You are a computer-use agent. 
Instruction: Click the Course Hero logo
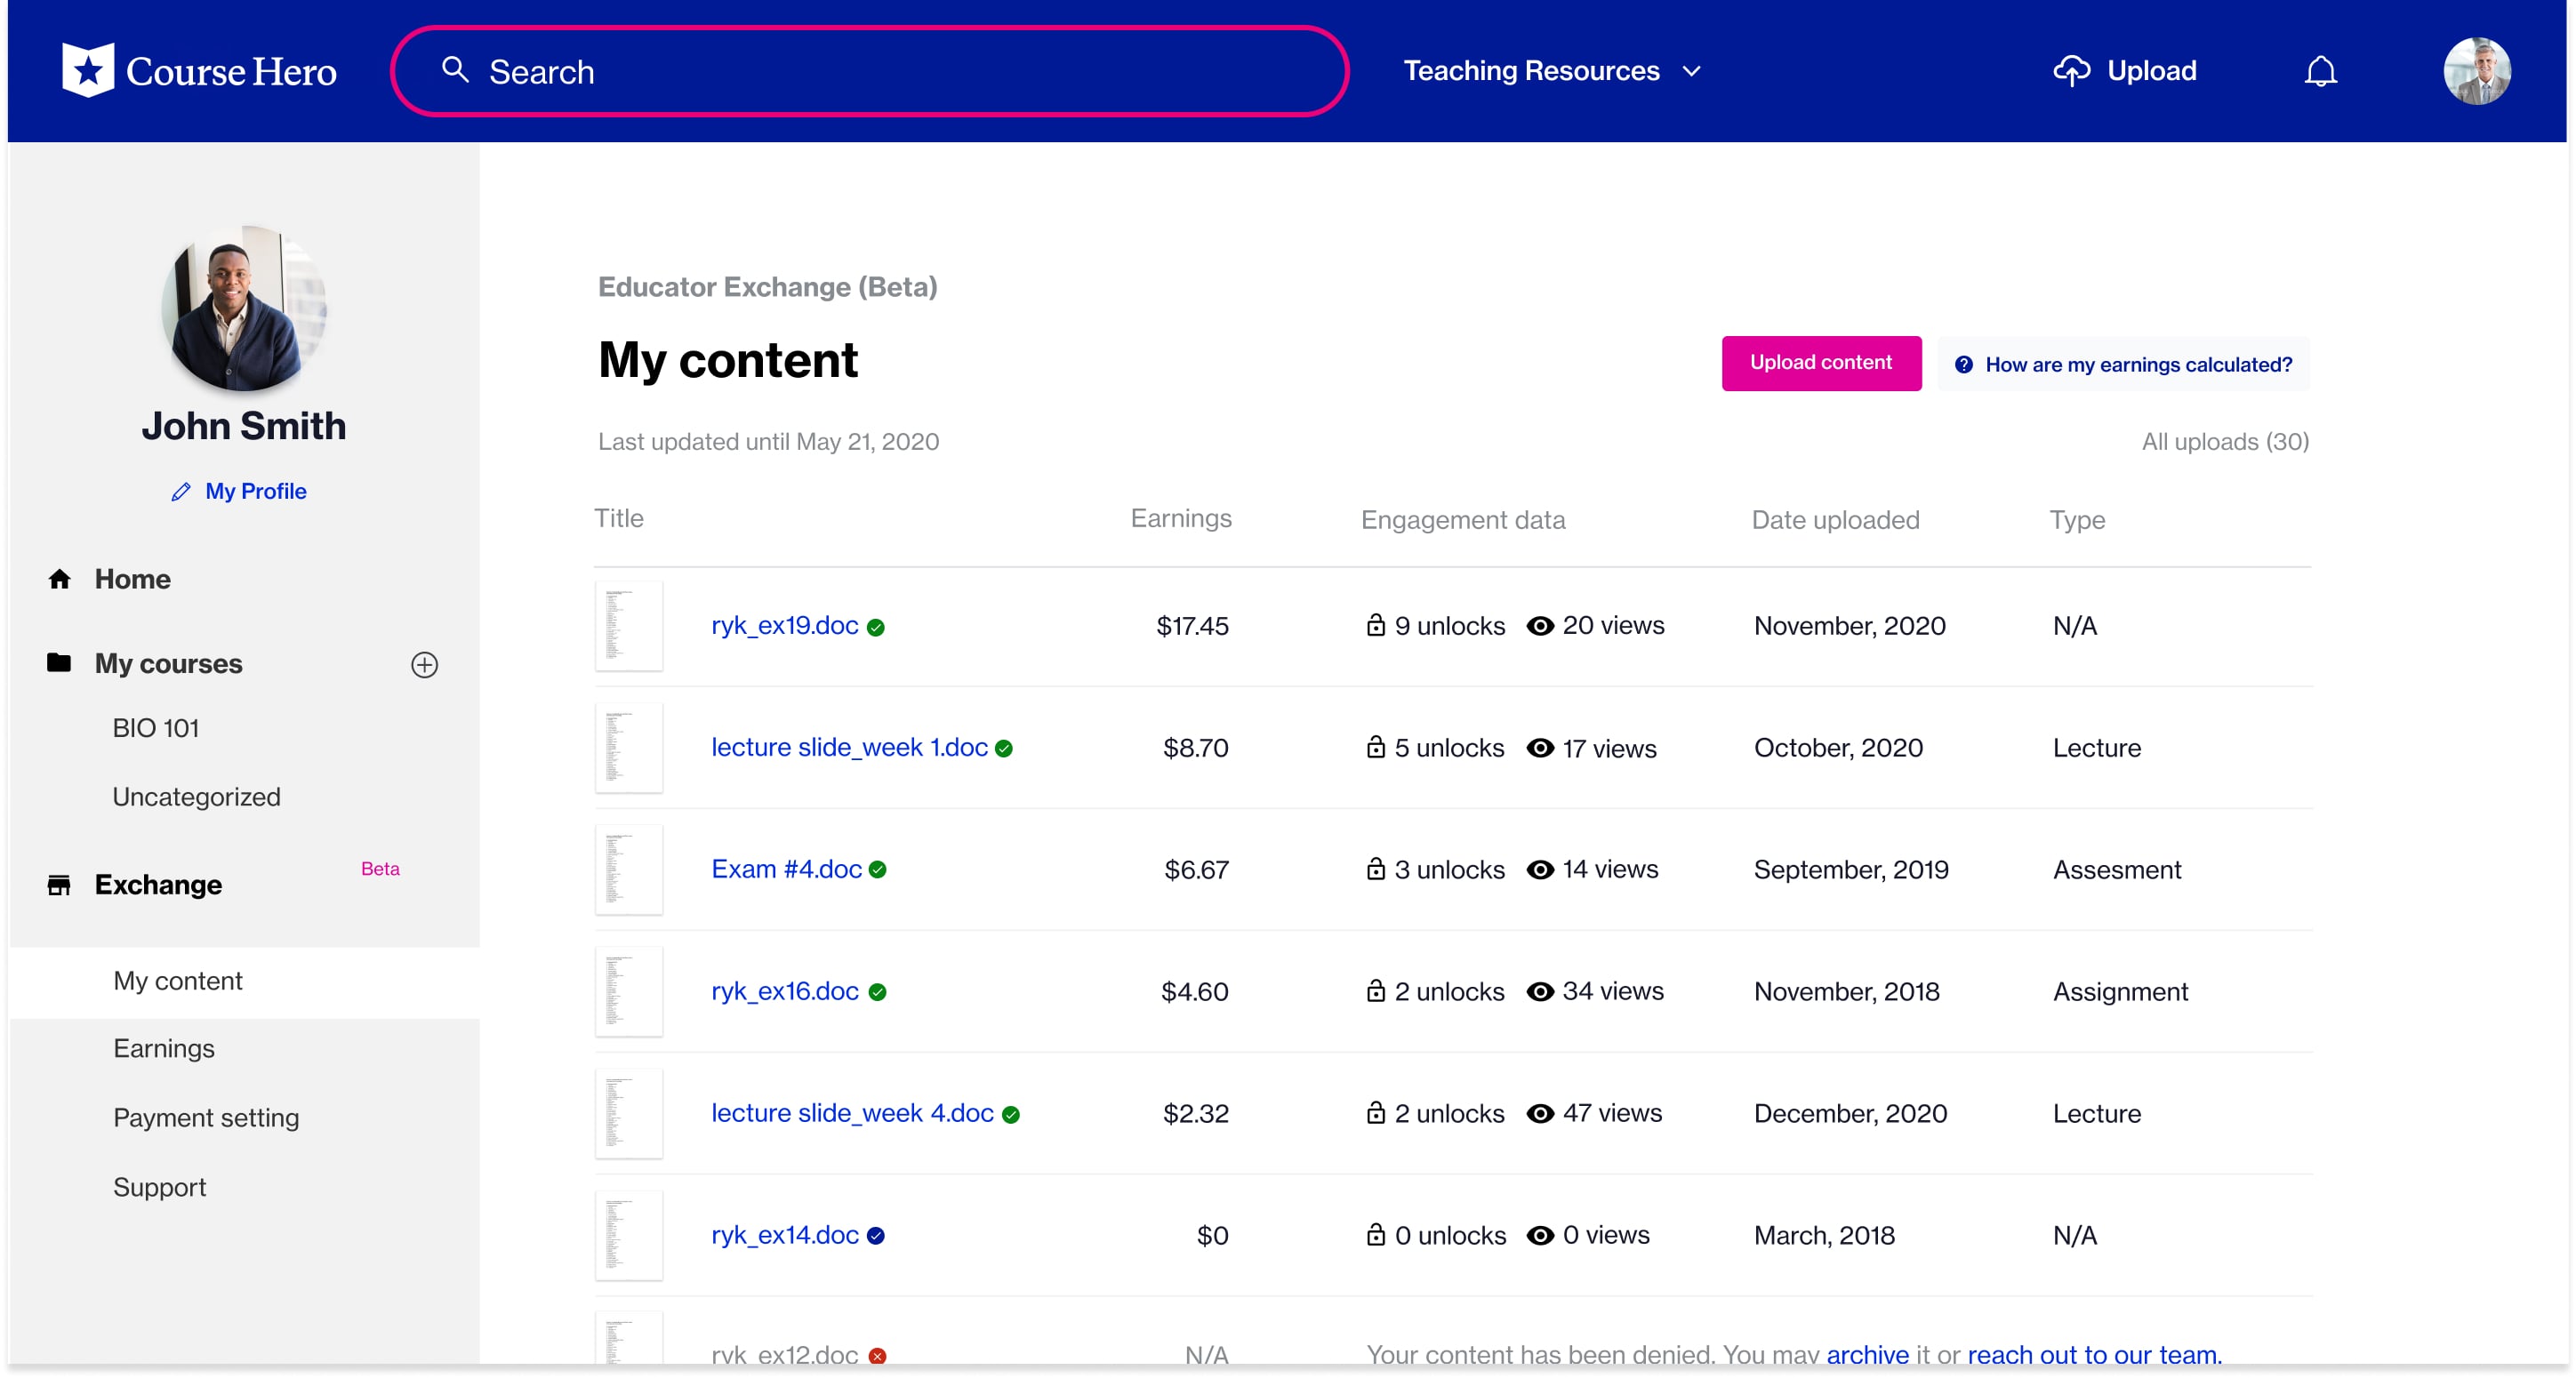tap(199, 71)
